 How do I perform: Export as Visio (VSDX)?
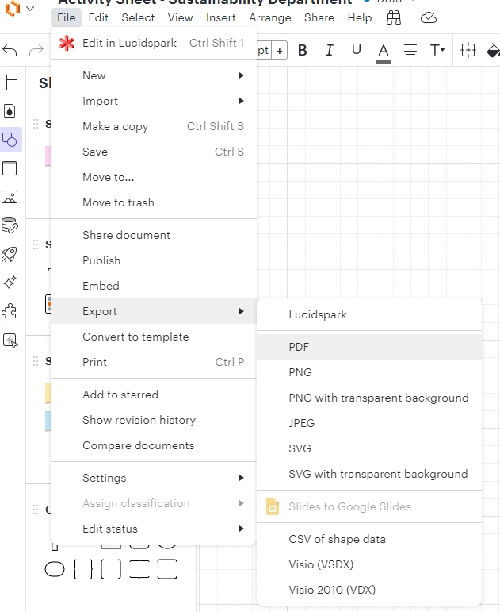[x=369, y=564]
